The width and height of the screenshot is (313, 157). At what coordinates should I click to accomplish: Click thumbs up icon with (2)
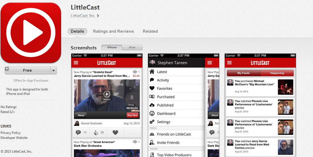pos(96,132)
